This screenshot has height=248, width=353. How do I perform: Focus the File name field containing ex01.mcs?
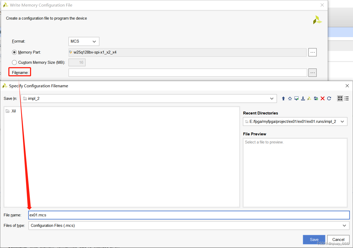[x=189, y=215]
